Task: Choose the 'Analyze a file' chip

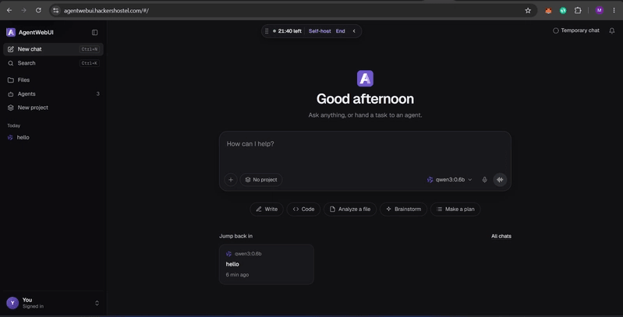Action: tap(350, 209)
